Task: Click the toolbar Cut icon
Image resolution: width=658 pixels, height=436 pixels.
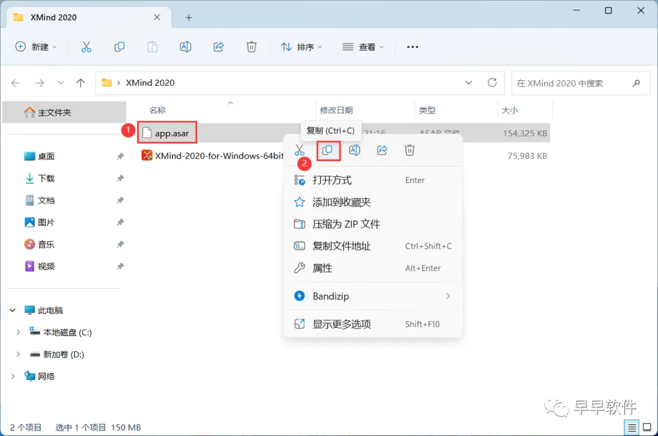Action: coord(86,47)
